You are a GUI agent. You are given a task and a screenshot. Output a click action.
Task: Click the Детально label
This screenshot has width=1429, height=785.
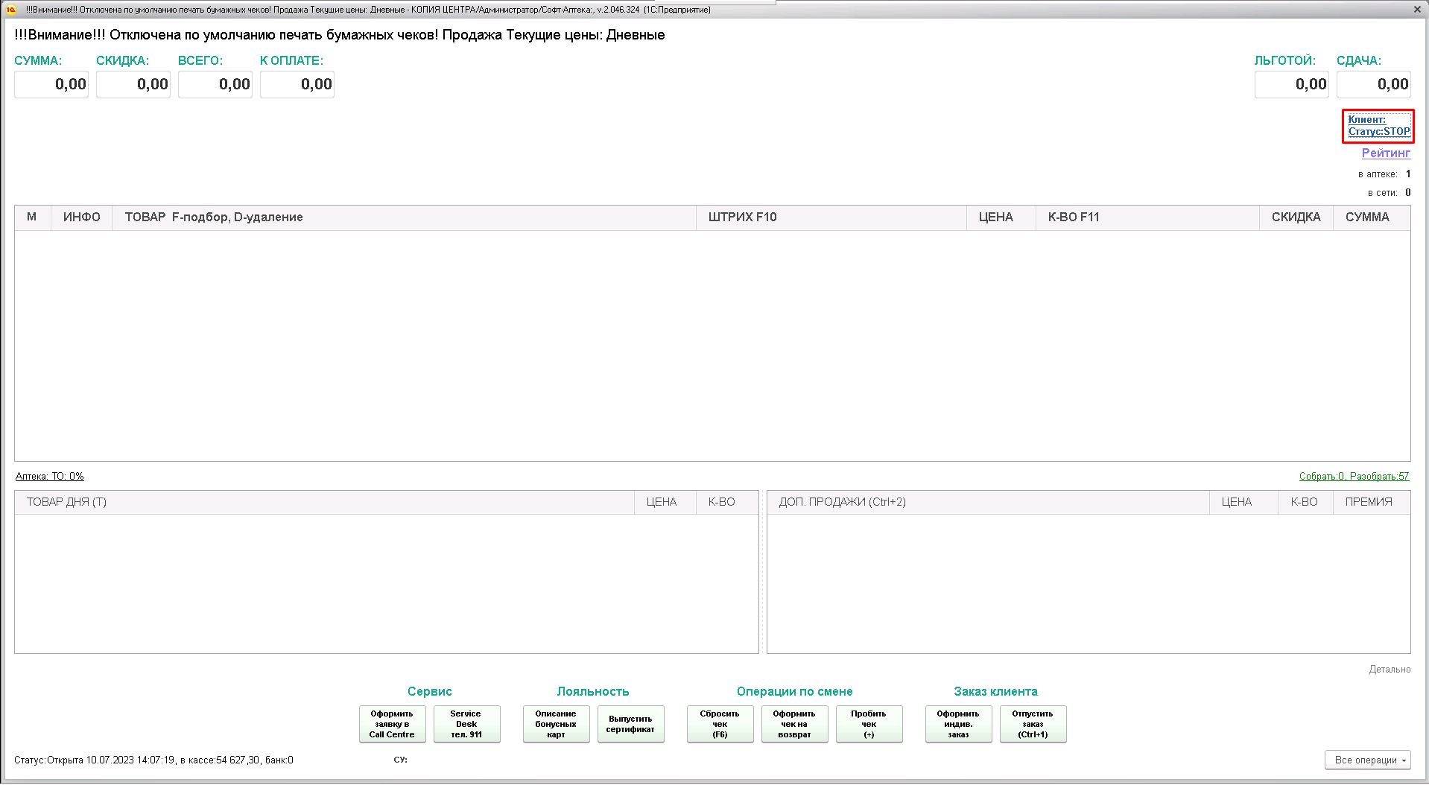pos(1389,670)
